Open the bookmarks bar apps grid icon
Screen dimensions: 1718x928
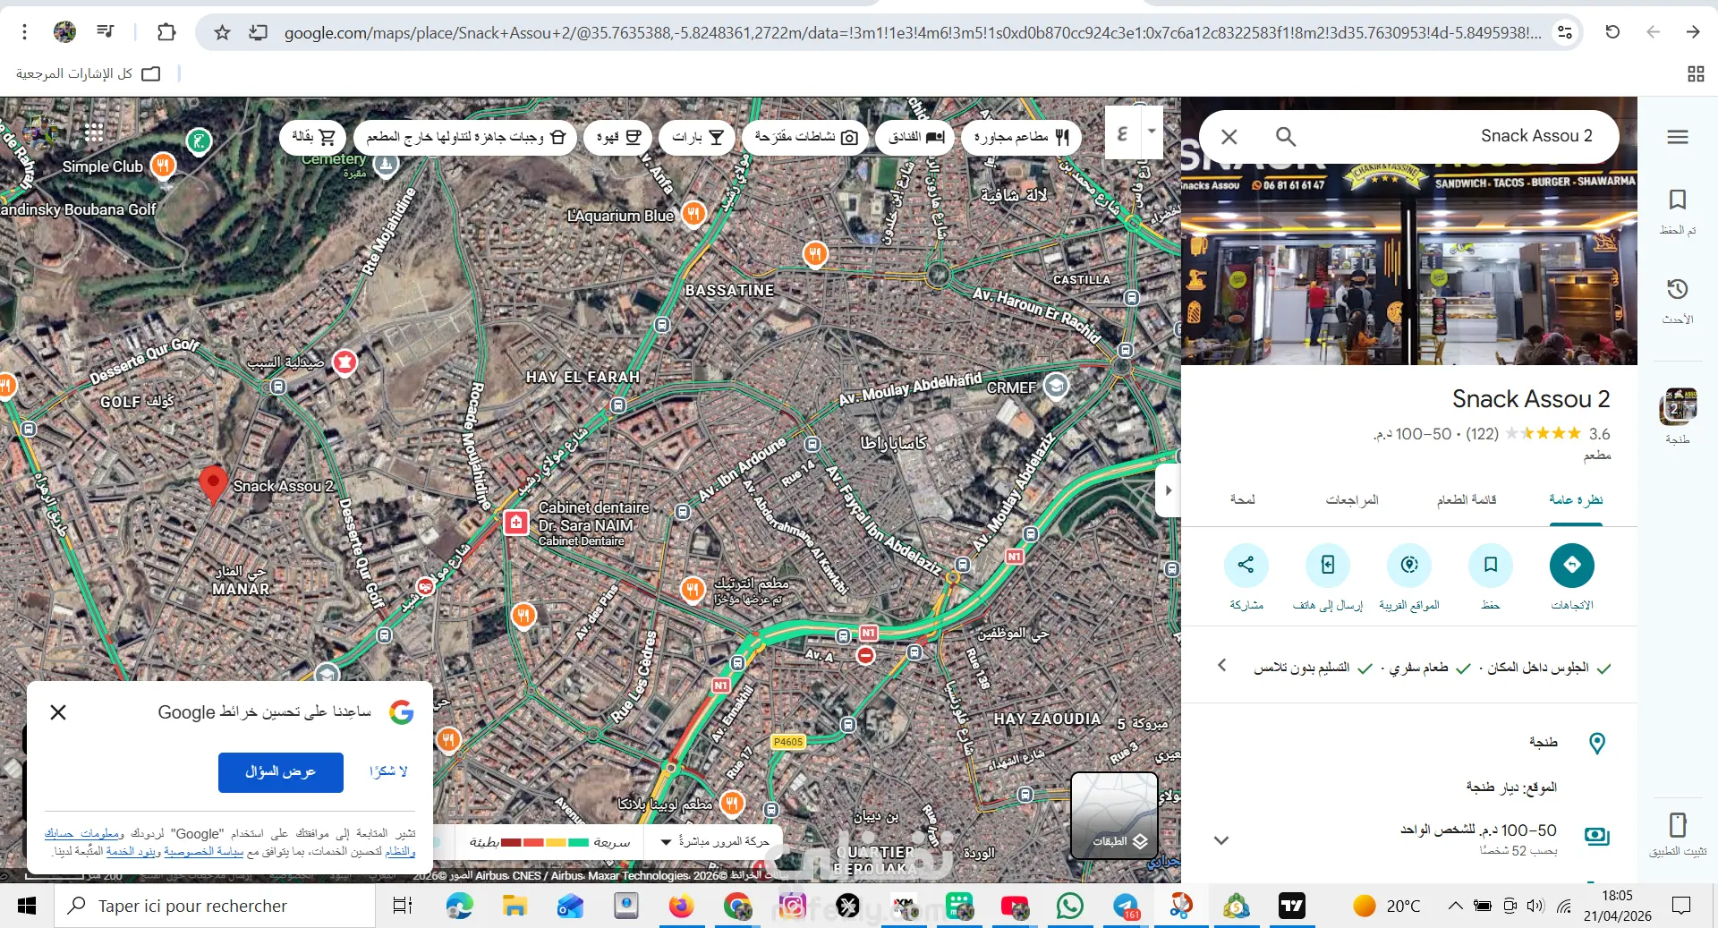[1696, 74]
